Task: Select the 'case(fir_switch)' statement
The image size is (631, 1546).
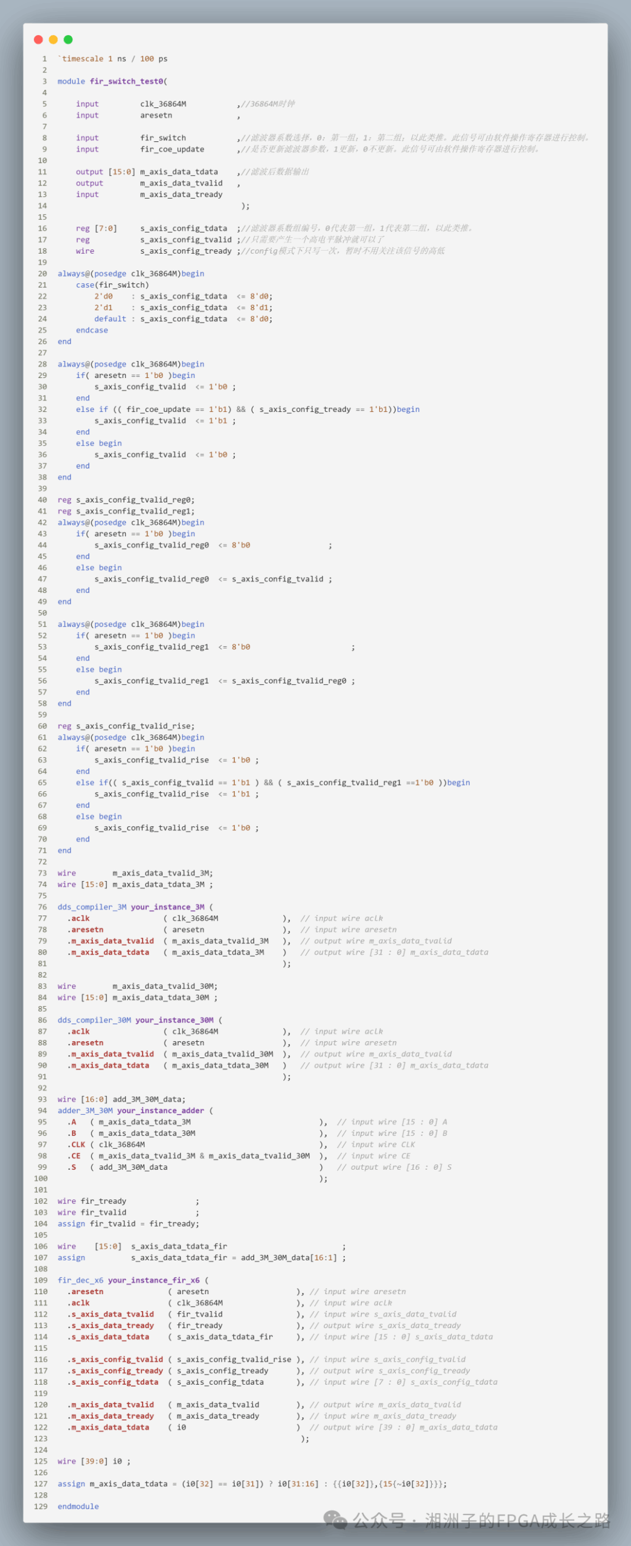Action: pyautogui.click(x=112, y=285)
